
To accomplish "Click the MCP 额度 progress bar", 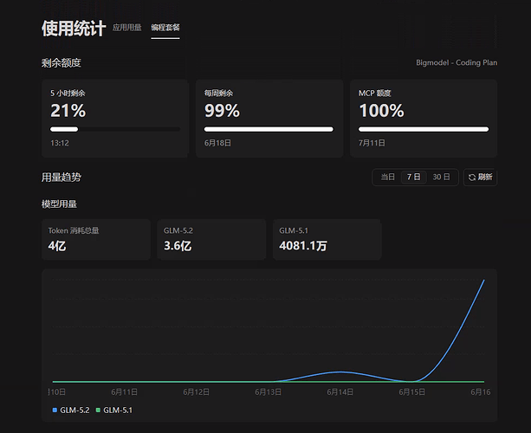I will pos(424,129).
